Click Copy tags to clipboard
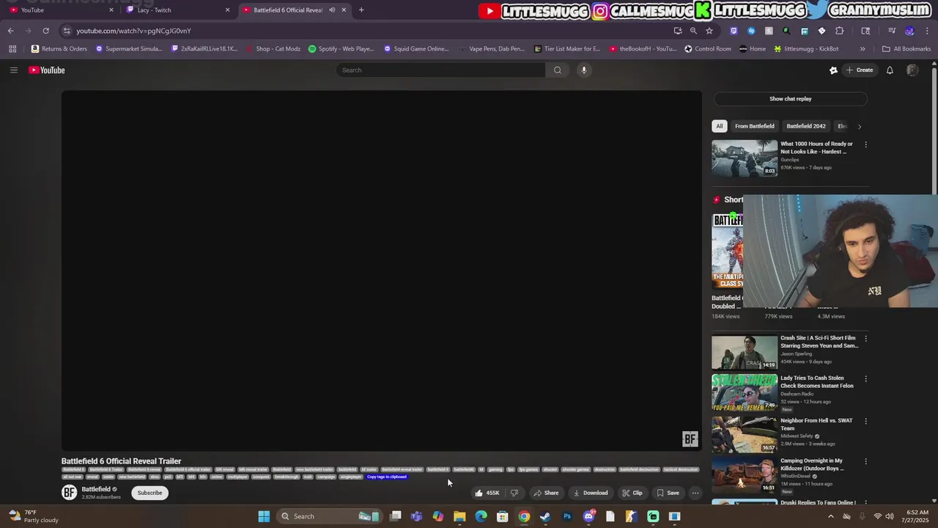 [x=387, y=477]
